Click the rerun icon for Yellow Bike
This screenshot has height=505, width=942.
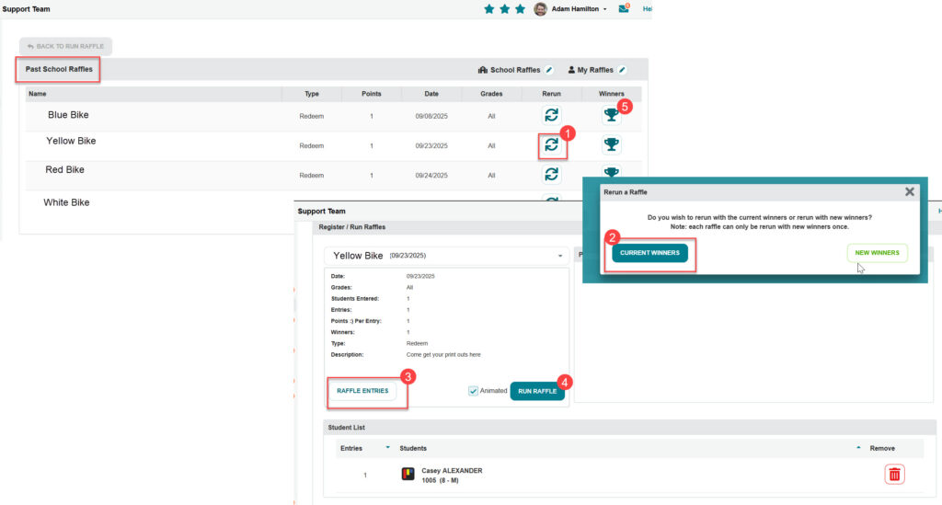(x=551, y=144)
